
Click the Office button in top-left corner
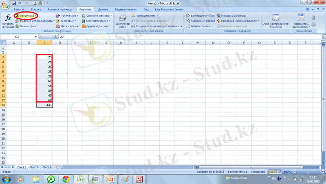[5, 5]
